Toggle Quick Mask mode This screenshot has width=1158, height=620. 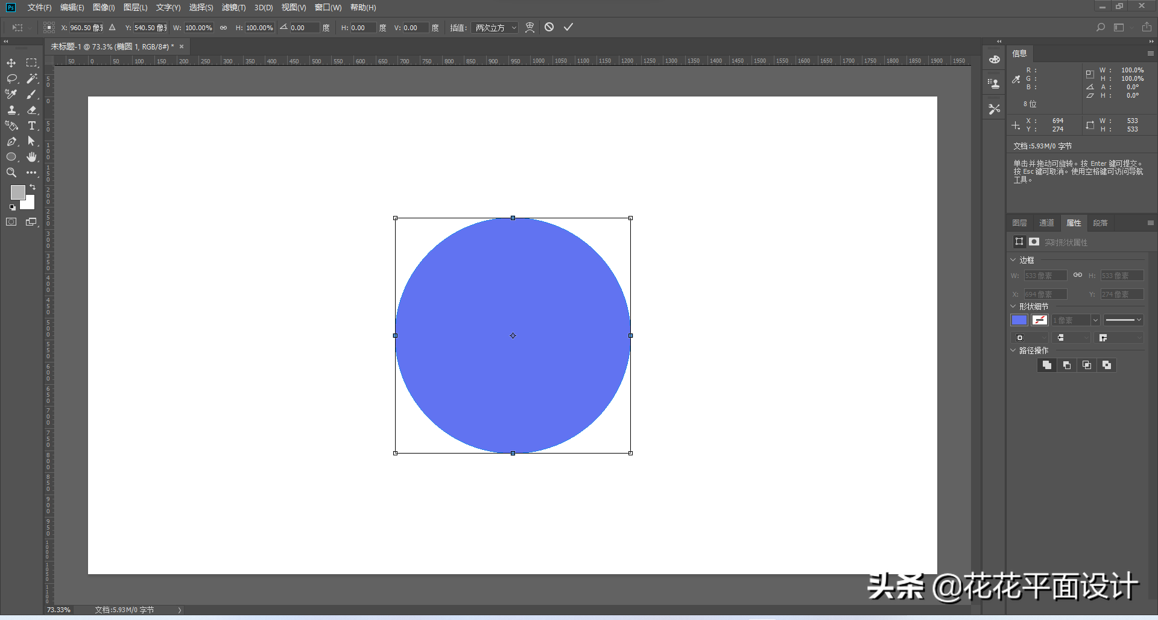(x=11, y=222)
